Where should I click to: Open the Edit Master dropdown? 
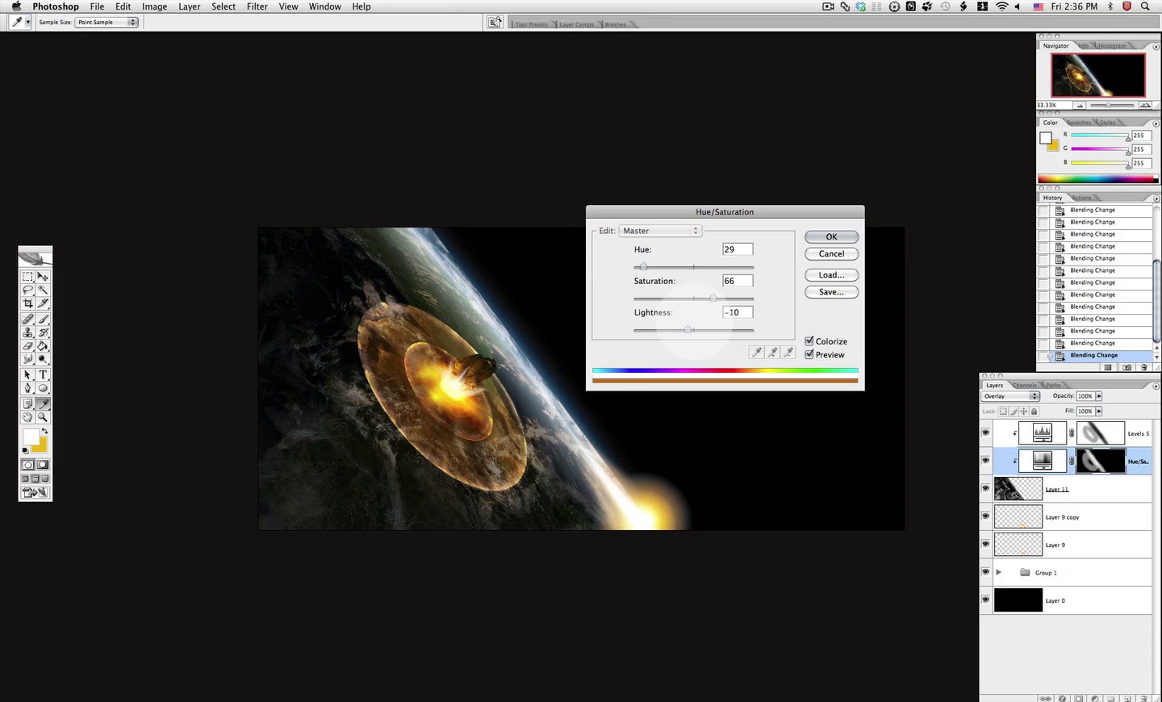click(660, 231)
